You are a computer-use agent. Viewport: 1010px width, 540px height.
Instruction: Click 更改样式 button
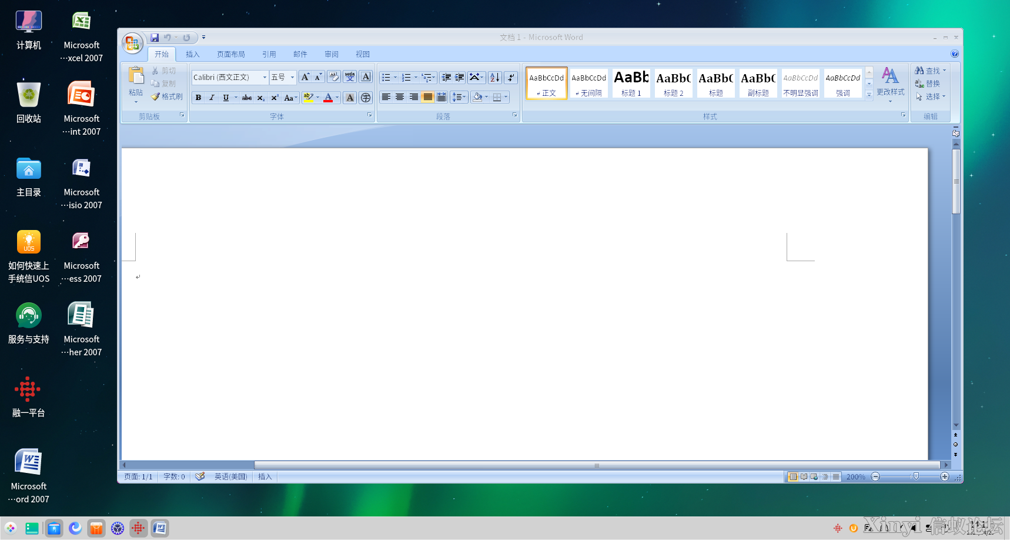coord(890,85)
